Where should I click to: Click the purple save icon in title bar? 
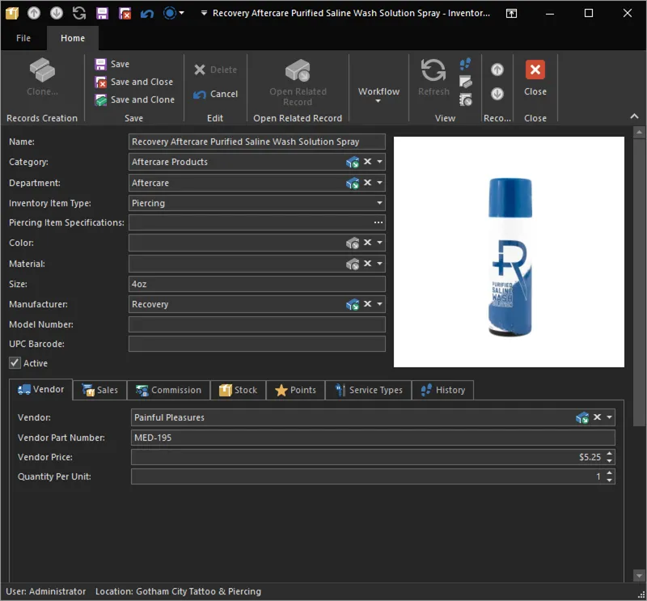[x=102, y=13]
